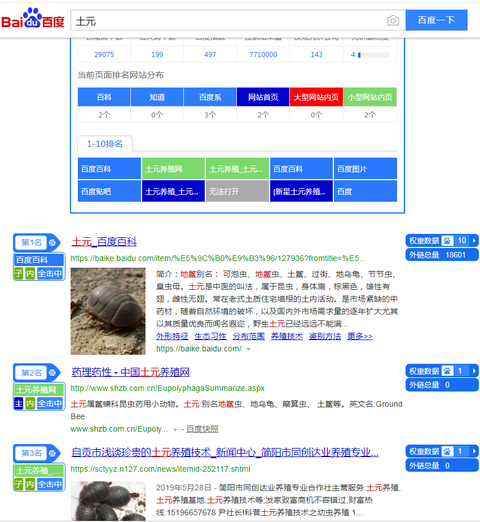The image size is (480, 522).
Task: Open first 百度百科 ranking cell
Action: point(109,169)
